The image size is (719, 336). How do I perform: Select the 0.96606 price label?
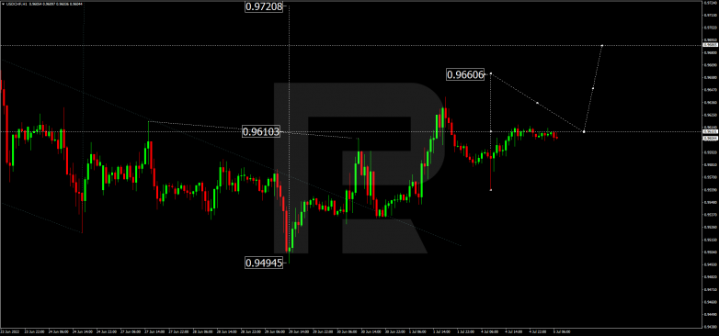pyautogui.click(x=465, y=74)
